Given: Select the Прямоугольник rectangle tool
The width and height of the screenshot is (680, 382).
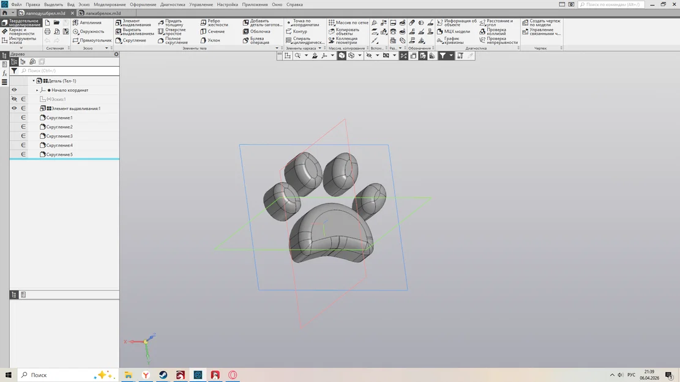Looking at the screenshot, I should (92, 40).
